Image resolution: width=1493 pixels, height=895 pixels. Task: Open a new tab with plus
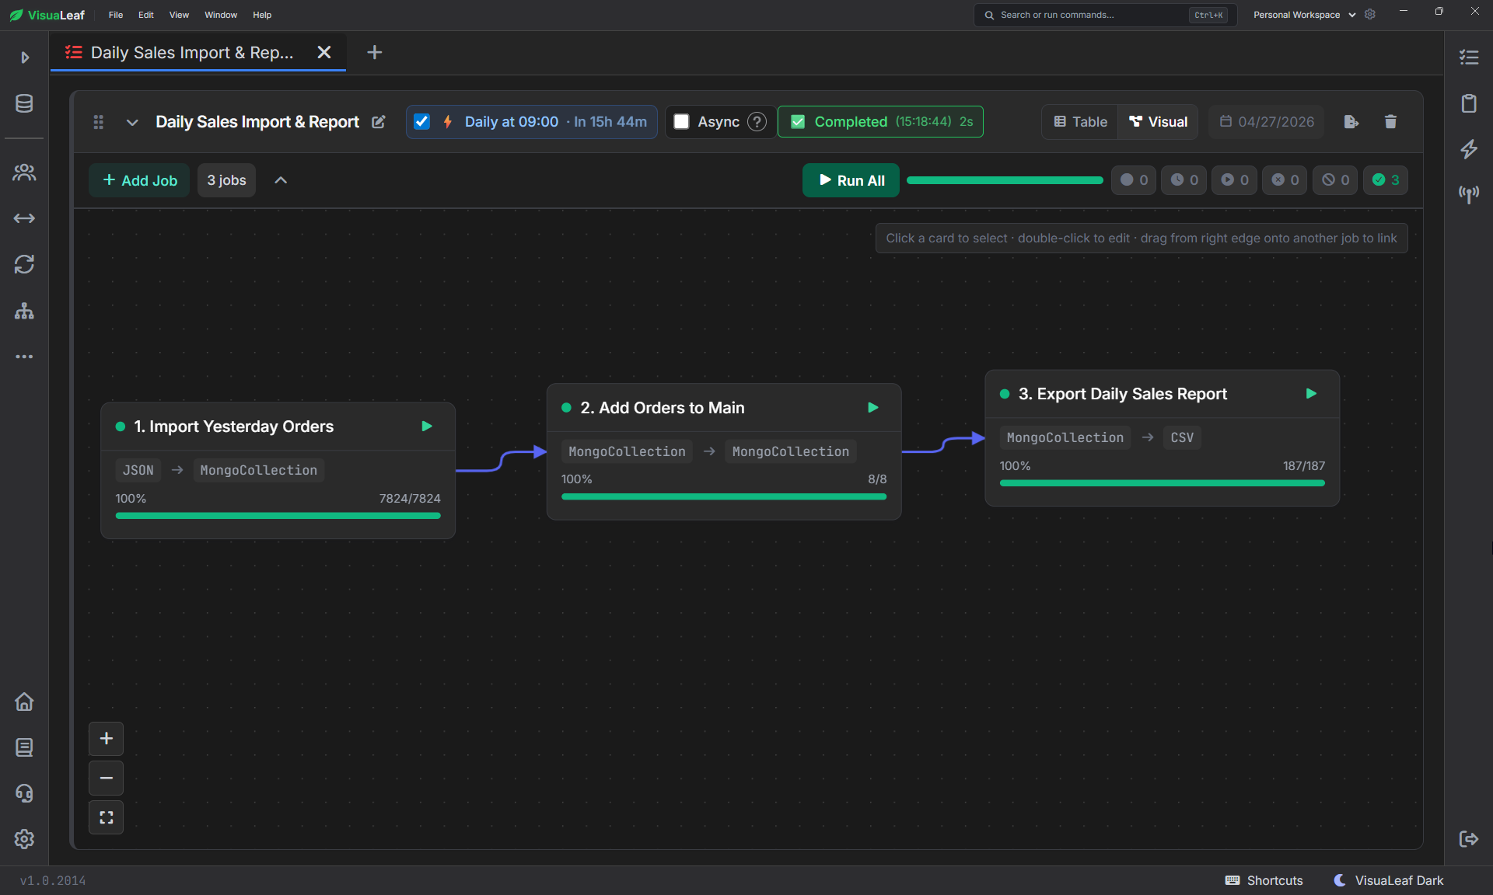point(375,52)
